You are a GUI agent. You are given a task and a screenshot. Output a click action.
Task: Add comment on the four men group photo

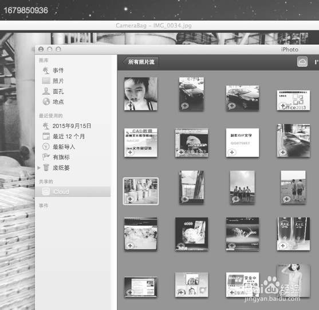coord(236,199)
